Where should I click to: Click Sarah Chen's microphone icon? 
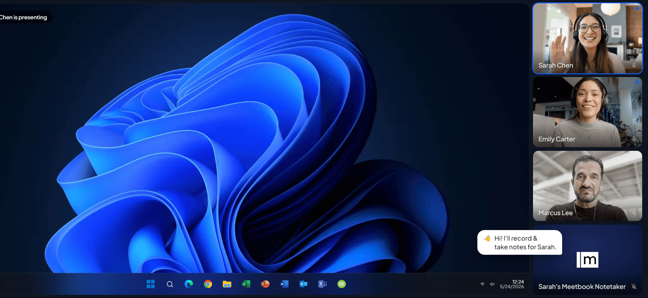(634, 65)
